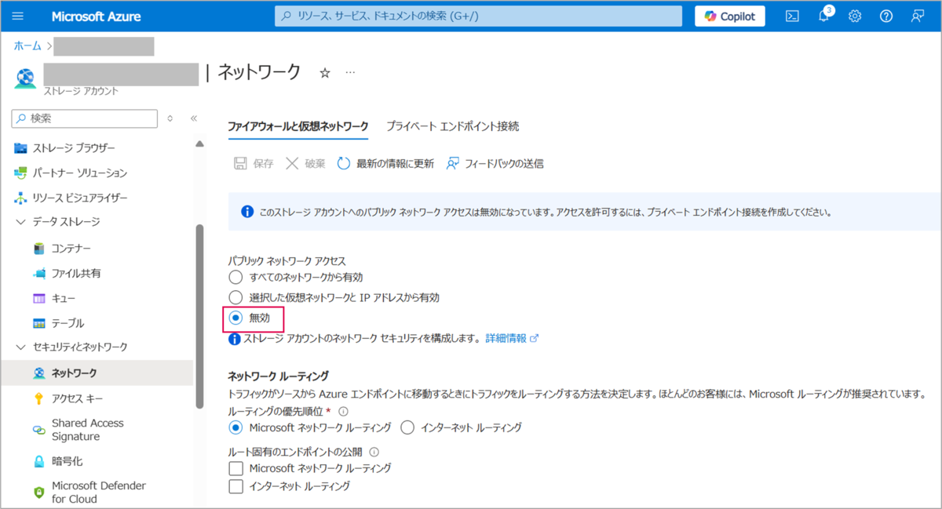Click the Microsoft Defender for Cloud icon
Viewport: 942px width, 509px height.
coord(39,493)
